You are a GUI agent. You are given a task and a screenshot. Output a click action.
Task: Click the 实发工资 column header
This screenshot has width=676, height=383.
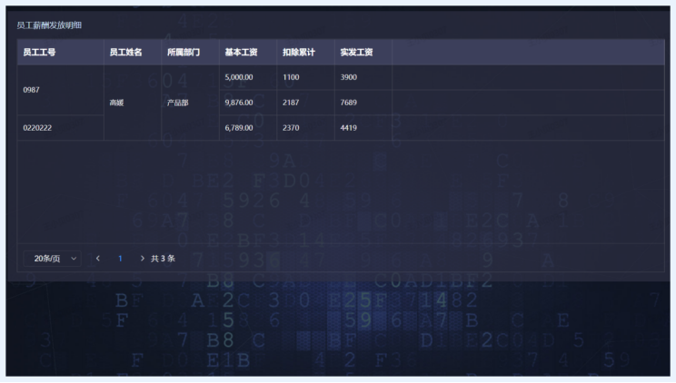356,53
